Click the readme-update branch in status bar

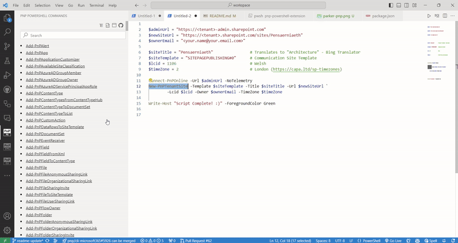pos(27,241)
